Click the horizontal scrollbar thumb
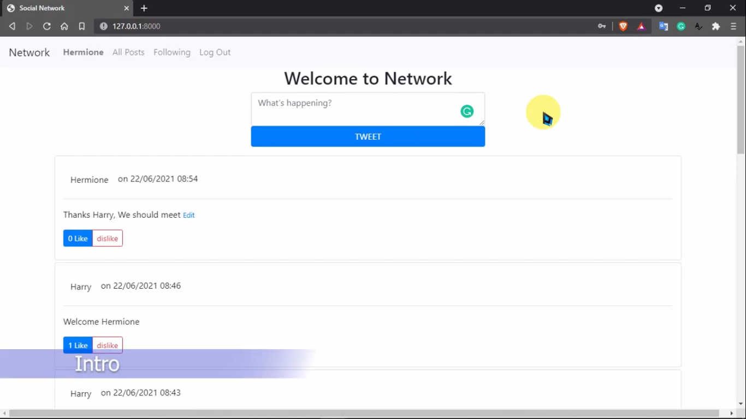 pos(364,414)
